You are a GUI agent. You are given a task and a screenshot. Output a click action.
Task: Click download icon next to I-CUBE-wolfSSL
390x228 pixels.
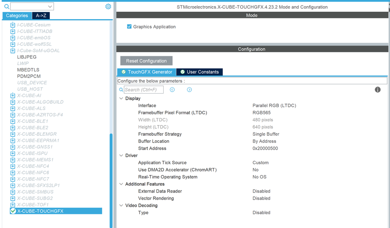pos(12,44)
